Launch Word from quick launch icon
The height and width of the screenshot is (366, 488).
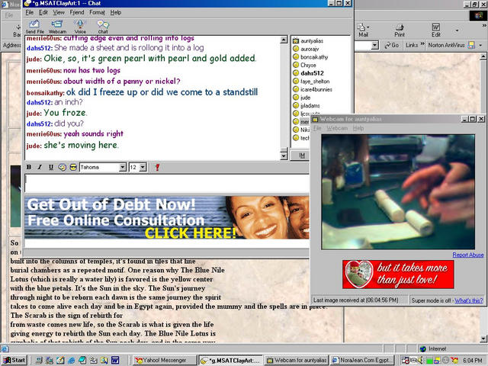point(115,361)
